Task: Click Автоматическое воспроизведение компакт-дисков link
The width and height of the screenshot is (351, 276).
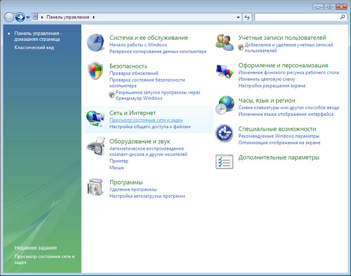Action: (x=148, y=151)
